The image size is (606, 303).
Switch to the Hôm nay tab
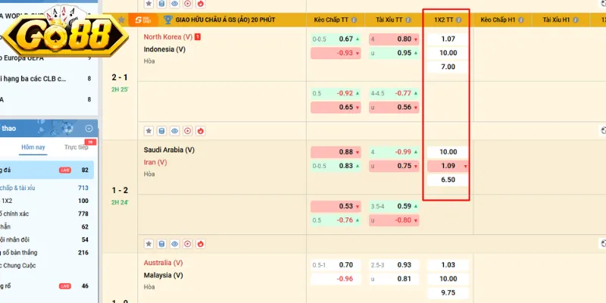33,147
